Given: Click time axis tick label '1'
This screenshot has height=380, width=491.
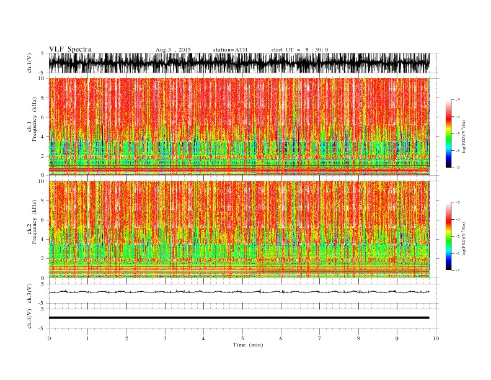Looking at the screenshot, I should [x=87, y=338].
